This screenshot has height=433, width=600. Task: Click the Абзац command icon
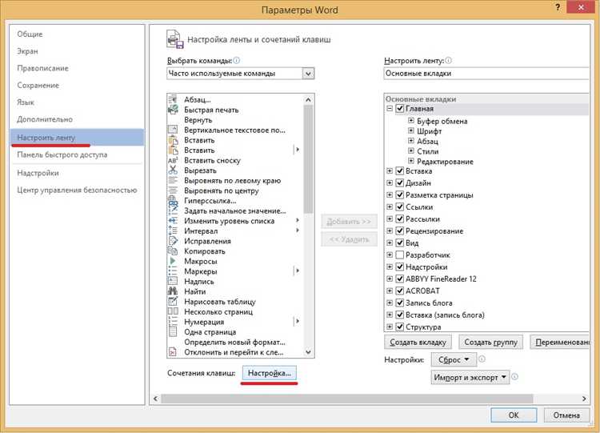coord(173,99)
